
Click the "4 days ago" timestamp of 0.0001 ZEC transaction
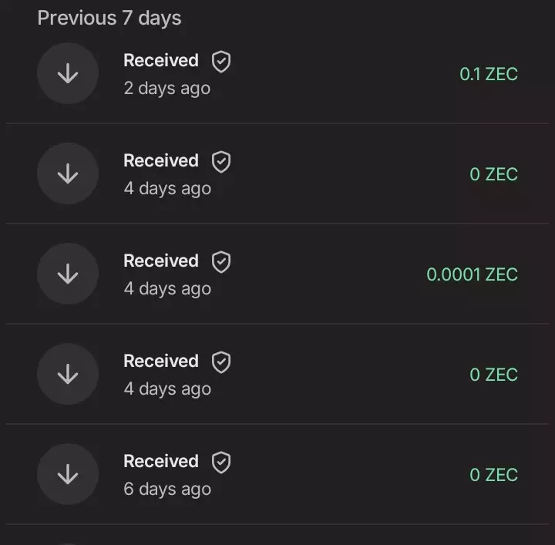coord(167,289)
